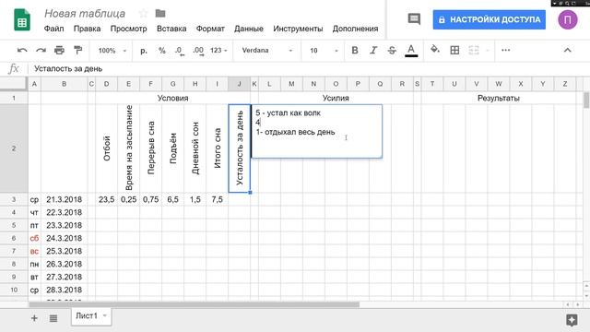Activate the paint format tool
The height and width of the screenshot is (332, 590).
tap(77, 50)
